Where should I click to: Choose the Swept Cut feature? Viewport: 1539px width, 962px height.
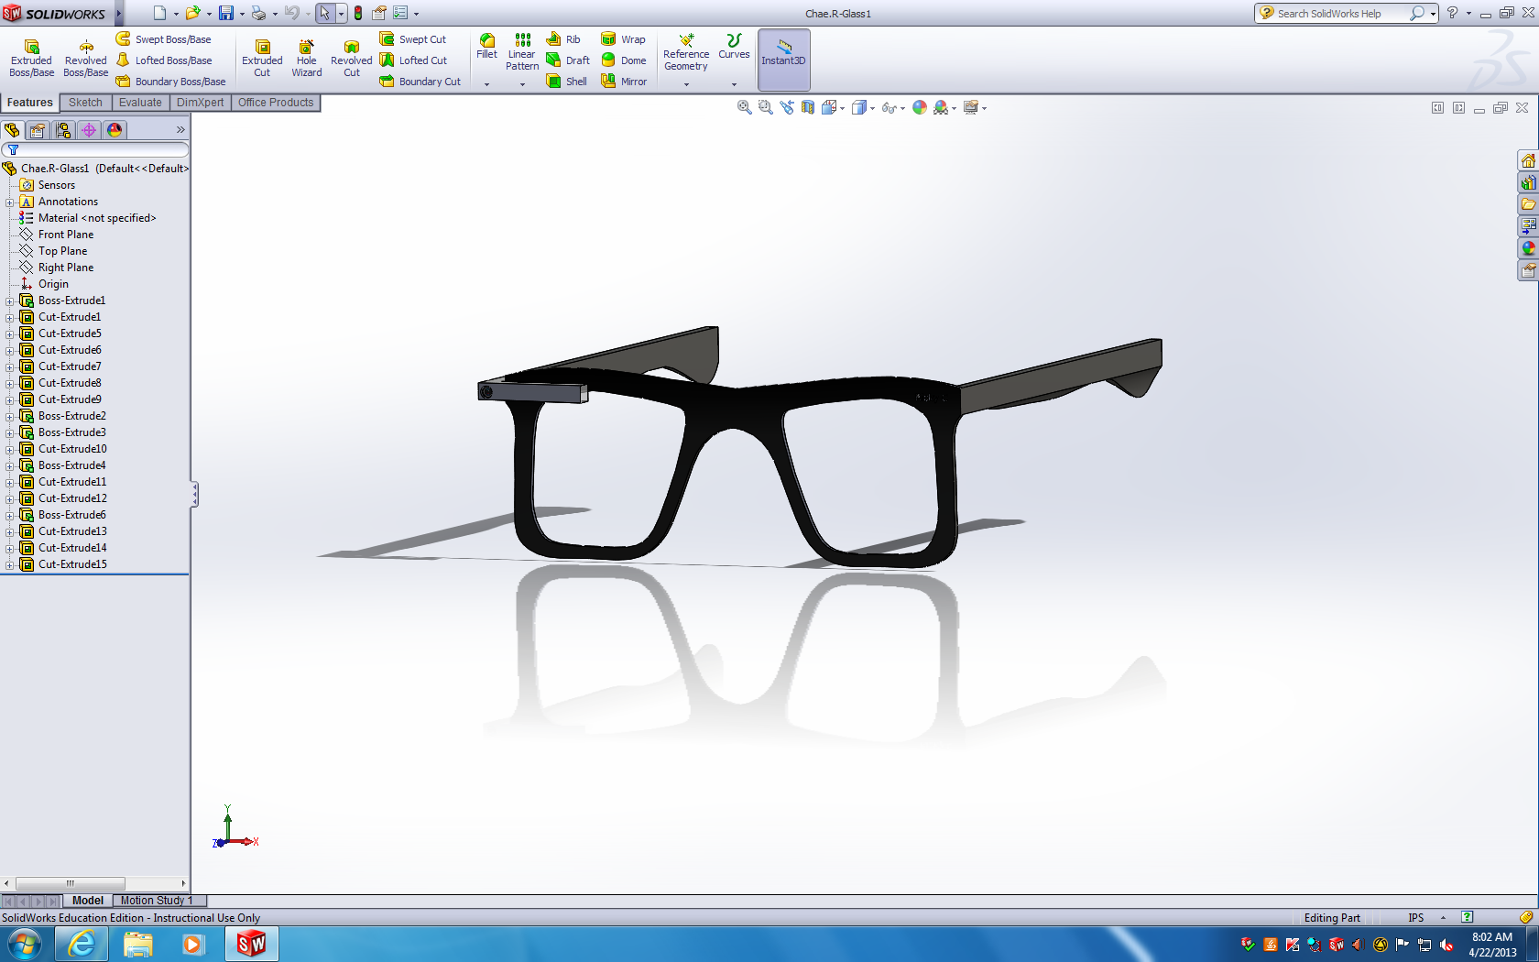(x=413, y=39)
